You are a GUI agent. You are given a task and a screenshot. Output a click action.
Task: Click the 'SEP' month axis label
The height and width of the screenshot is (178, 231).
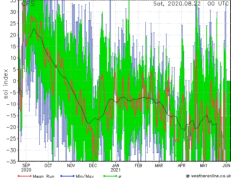click(26, 166)
